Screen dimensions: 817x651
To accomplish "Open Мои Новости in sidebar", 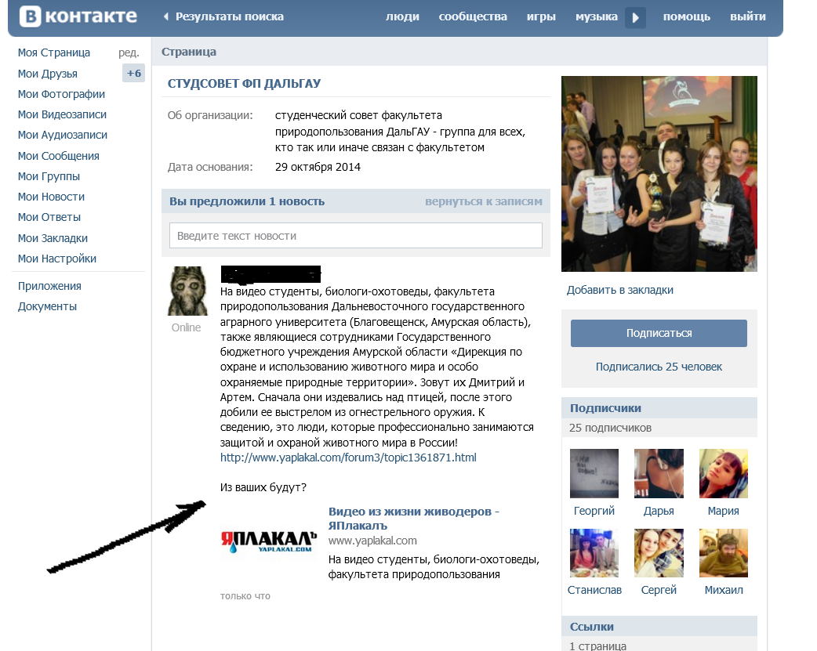I will pyautogui.click(x=51, y=197).
